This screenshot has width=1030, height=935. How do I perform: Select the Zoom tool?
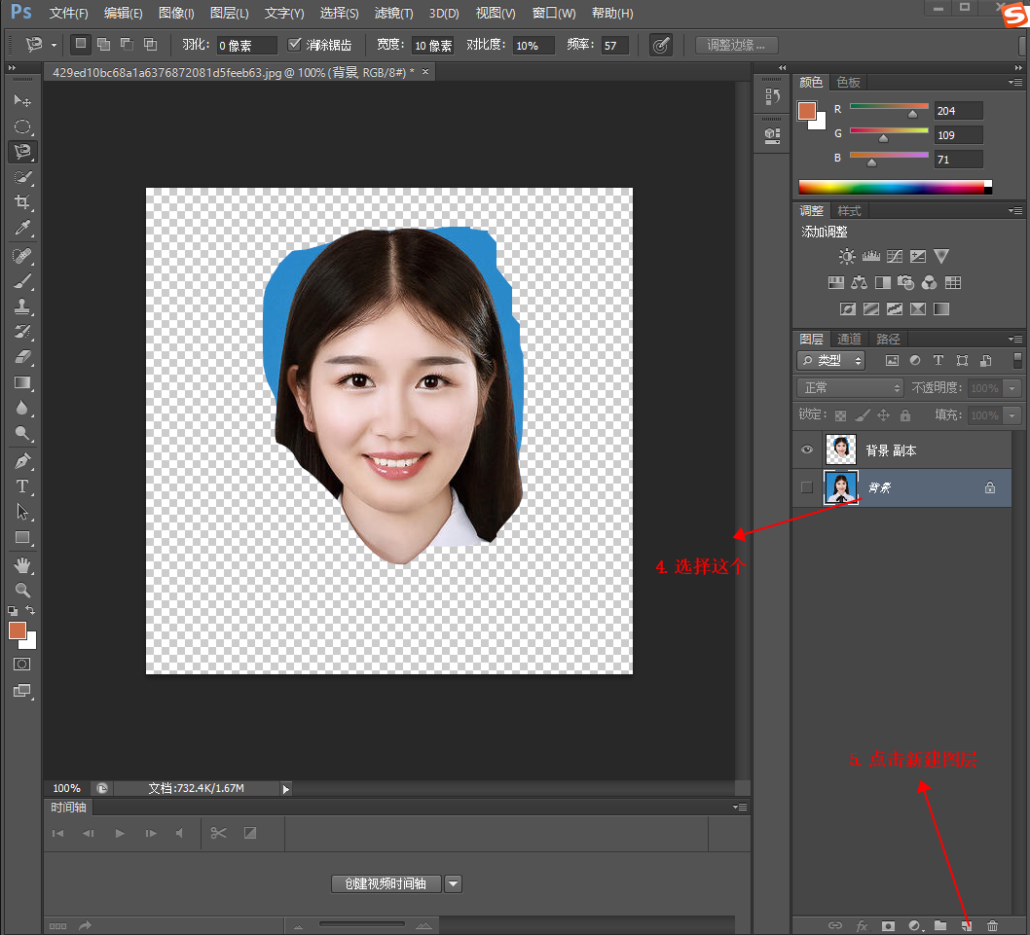21,590
